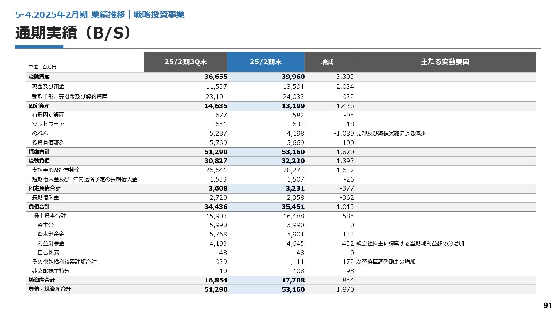556x313 pixels.
Task: Click the 資産合計 row label
Action: coord(39,152)
